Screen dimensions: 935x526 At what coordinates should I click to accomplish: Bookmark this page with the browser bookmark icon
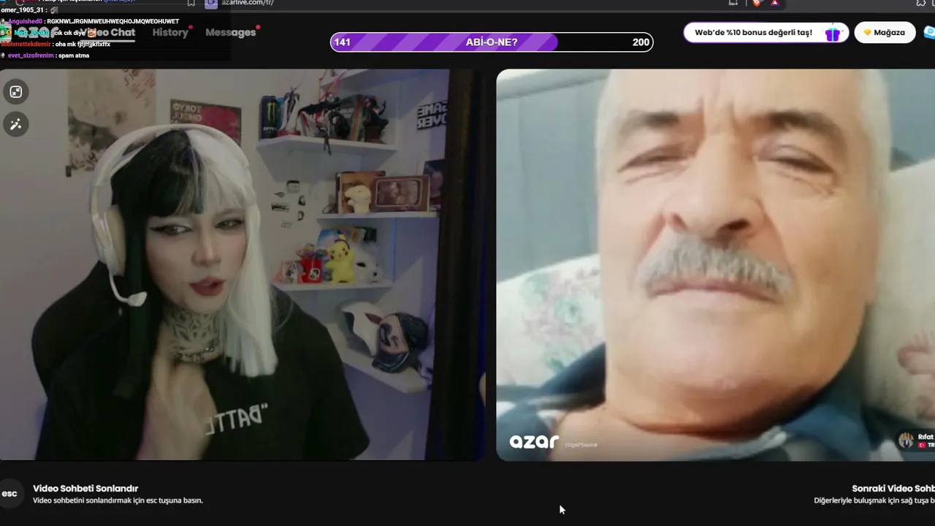[x=191, y=3]
